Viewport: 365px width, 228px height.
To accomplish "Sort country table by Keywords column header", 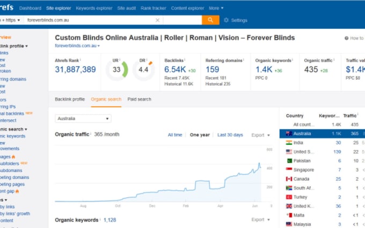I will [x=329, y=116].
